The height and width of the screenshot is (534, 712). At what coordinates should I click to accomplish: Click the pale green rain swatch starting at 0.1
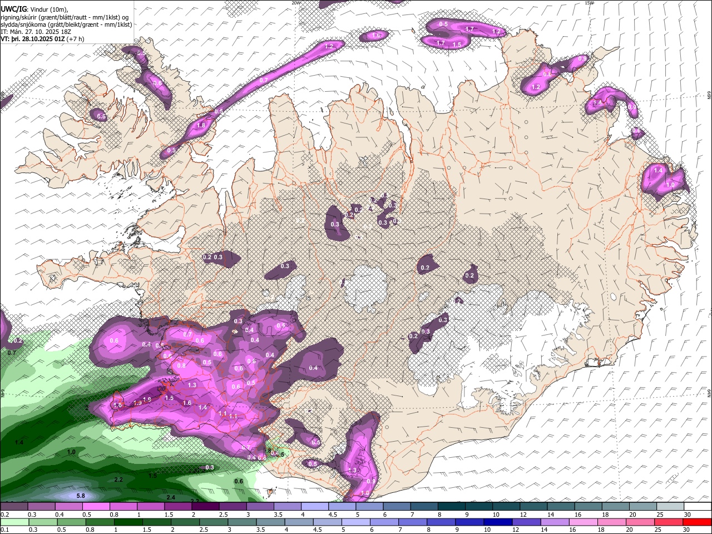[x=14, y=522]
